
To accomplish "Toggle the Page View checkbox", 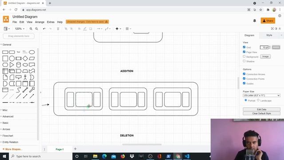I will tap(244, 52).
